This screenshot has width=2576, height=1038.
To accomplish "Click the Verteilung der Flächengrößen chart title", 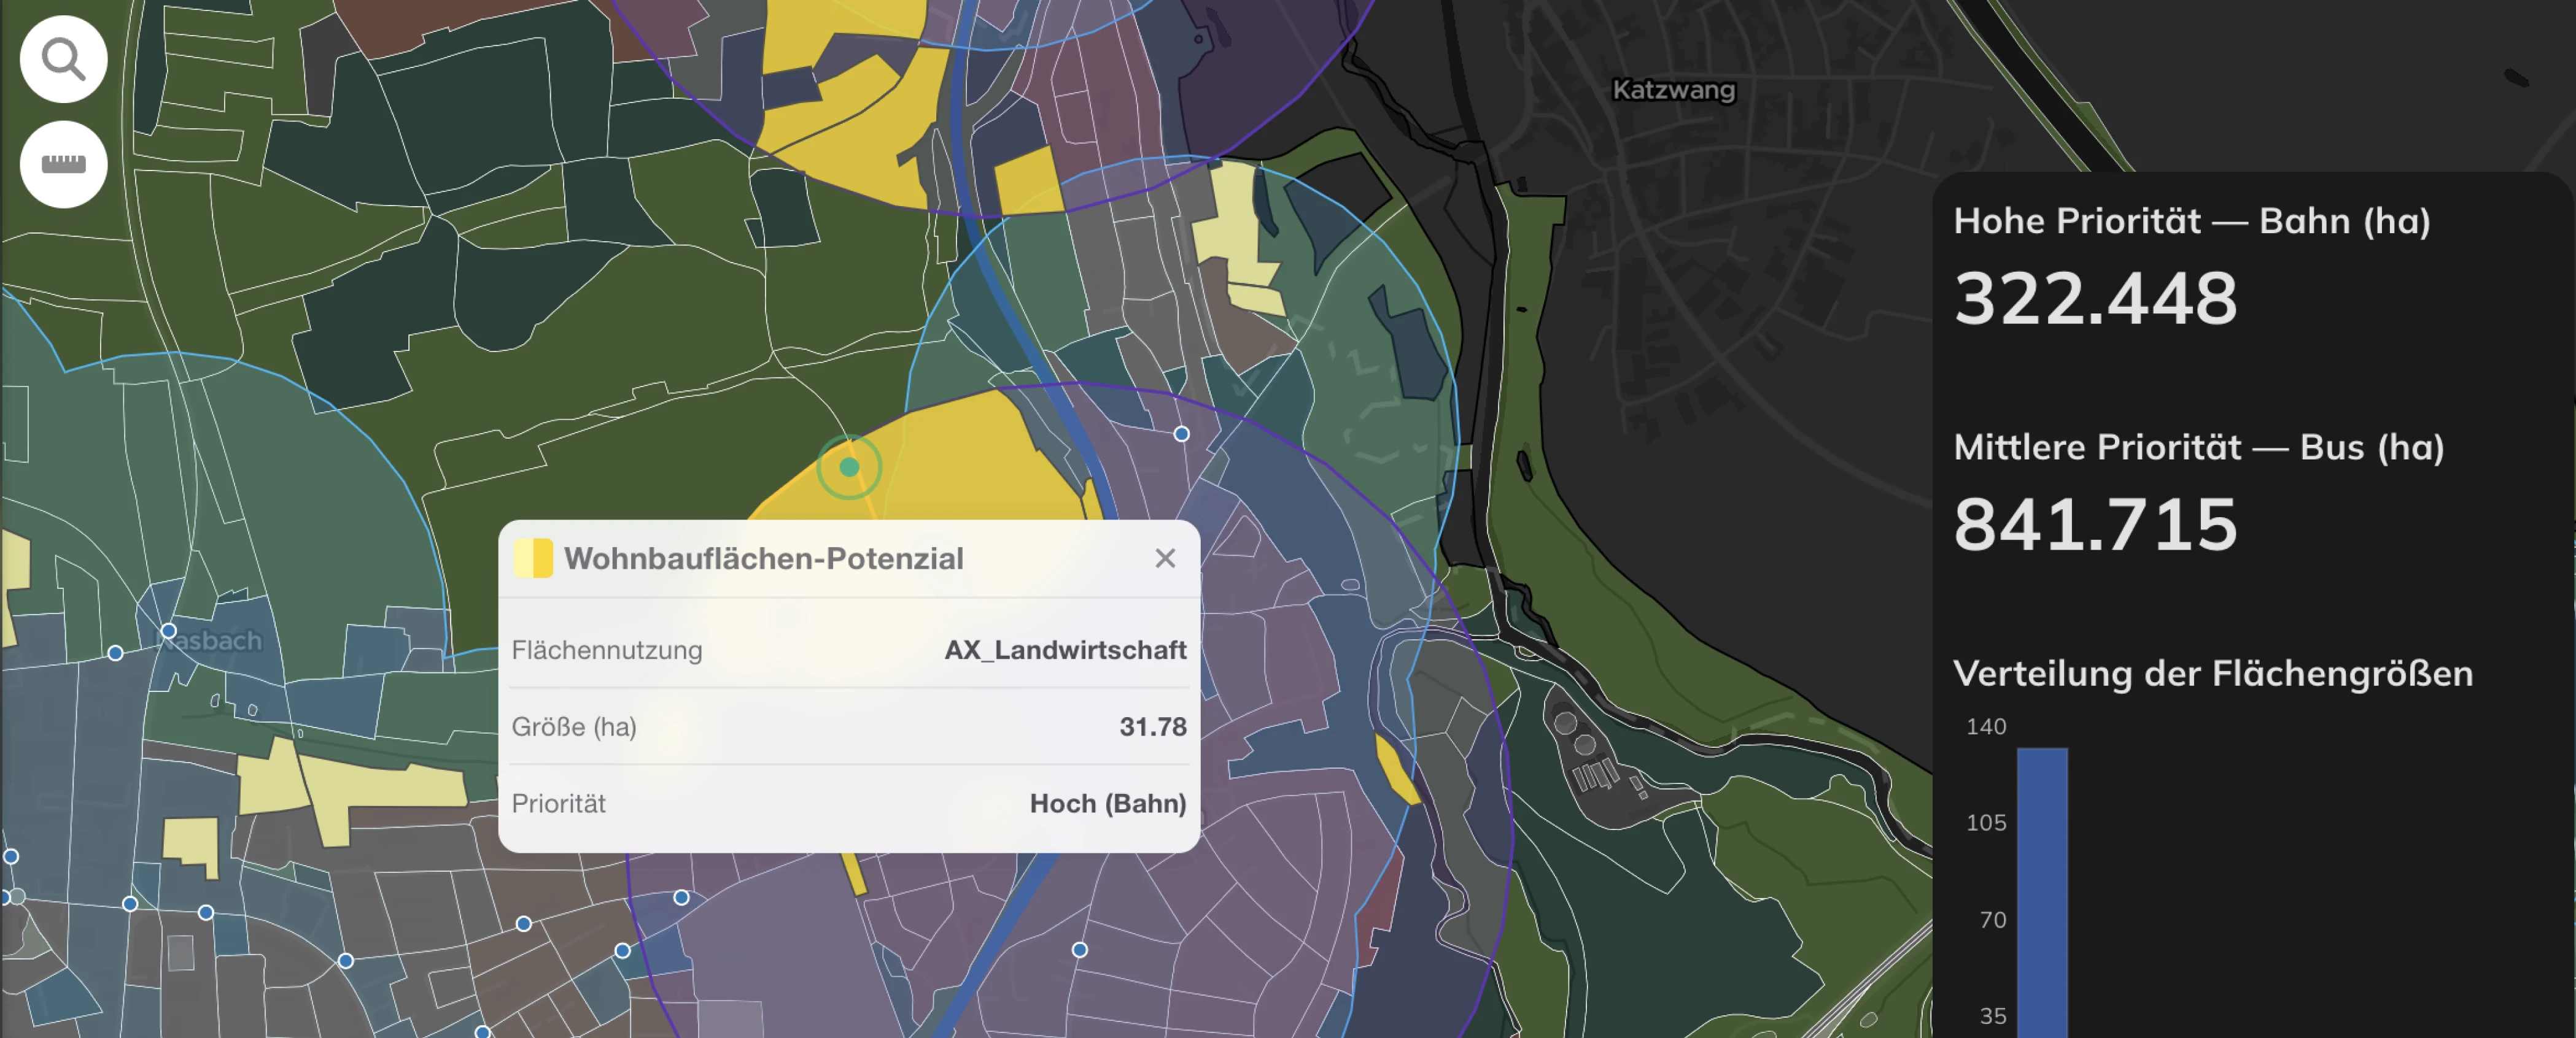I will coord(2213,674).
